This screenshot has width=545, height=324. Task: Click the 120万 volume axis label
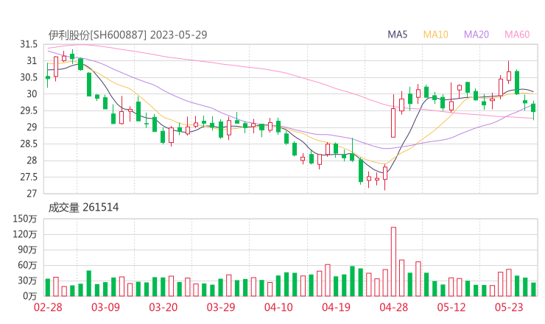(x=25, y=234)
